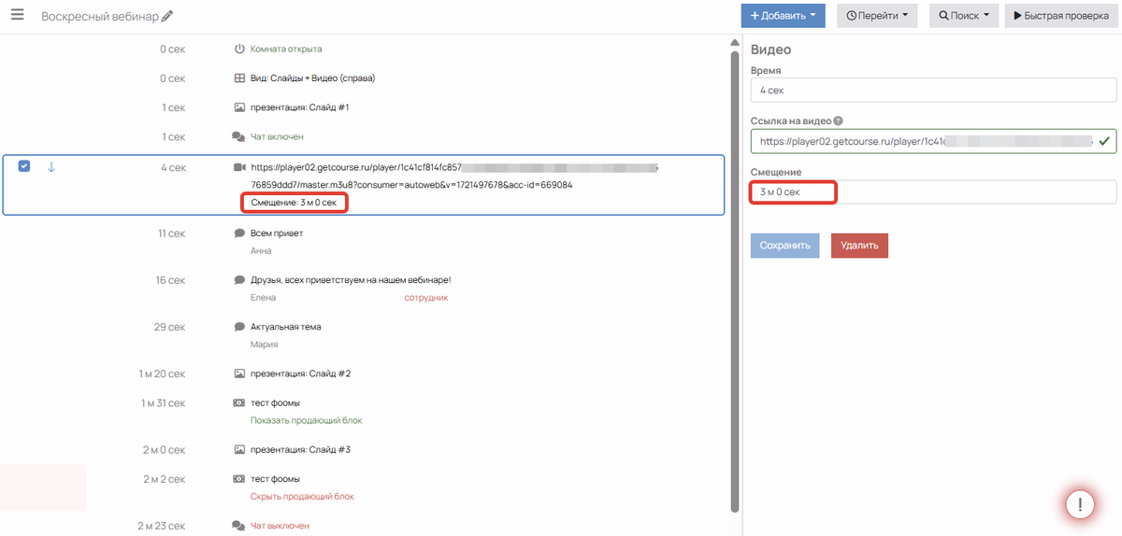The width and height of the screenshot is (1122, 536).
Task: Click the chat icon for Чат выключен
Action: [238, 527]
